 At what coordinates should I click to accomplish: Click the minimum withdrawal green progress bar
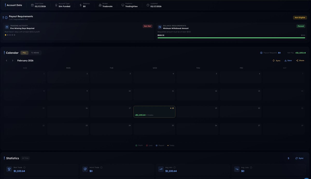(x=231, y=38)
